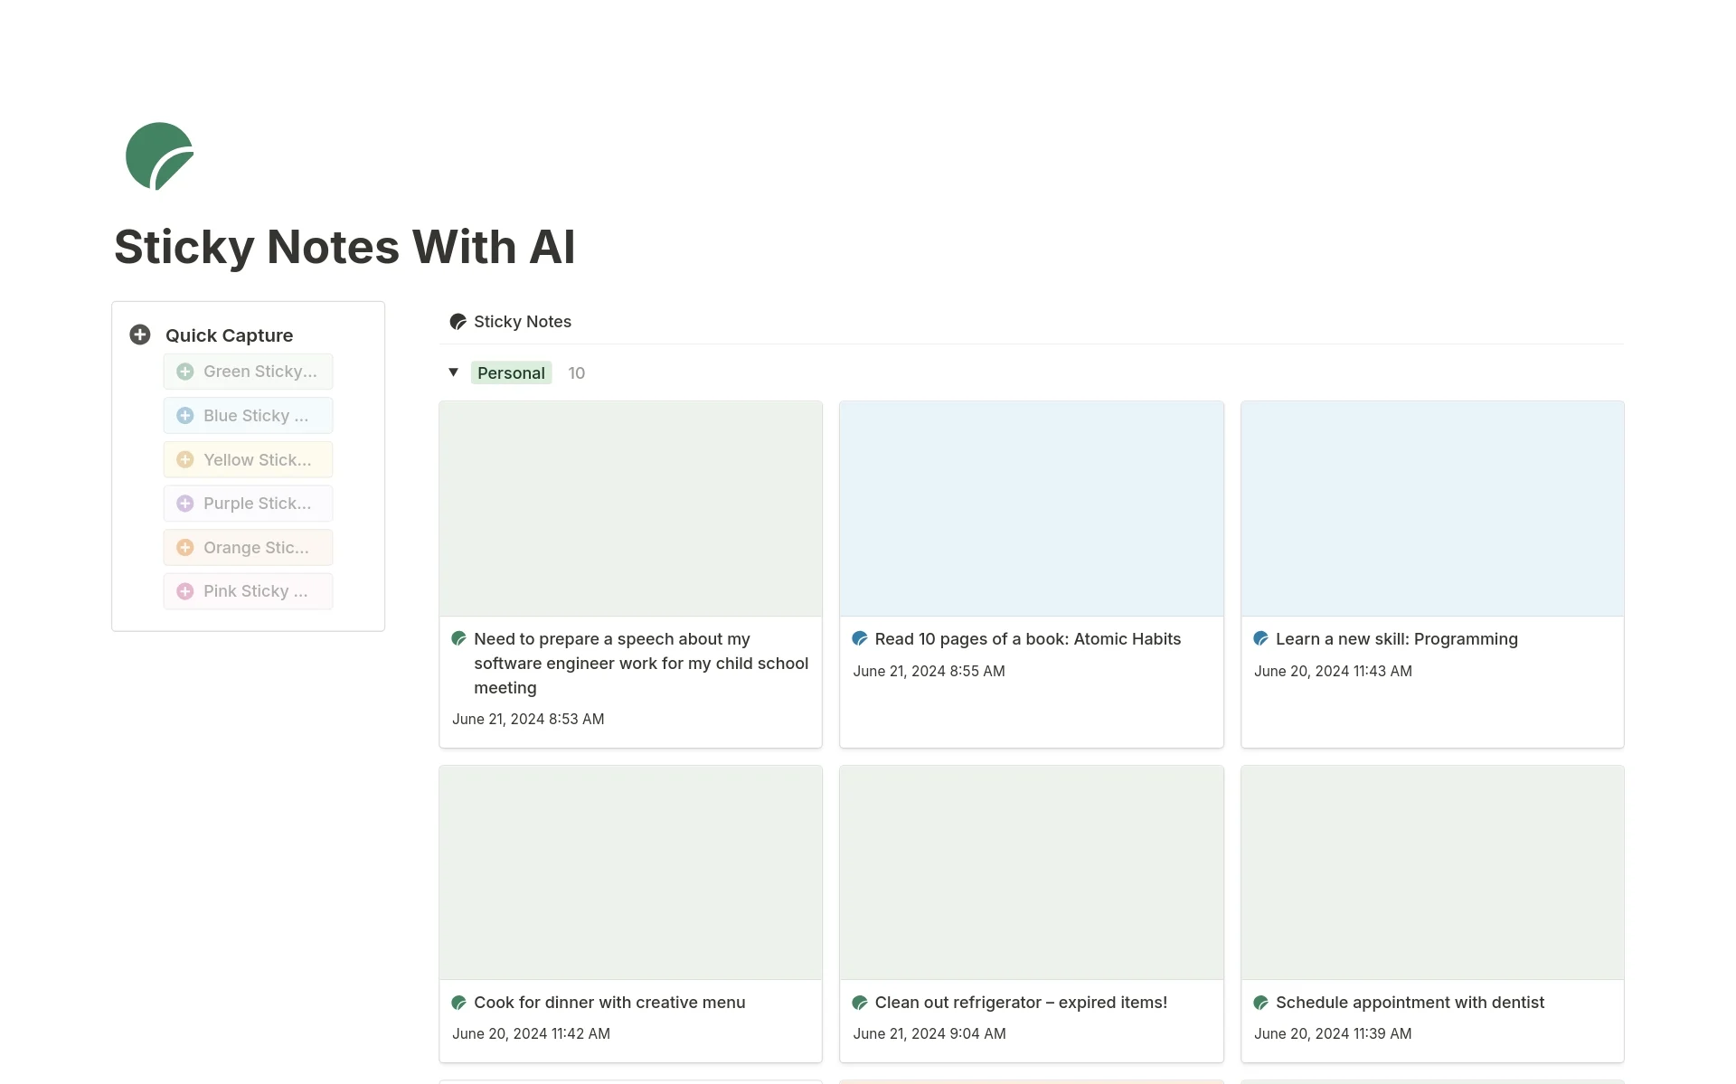Add a Purple Sticky note
The width and height of the screenshot is (1736, 1084).
(248, 504)
